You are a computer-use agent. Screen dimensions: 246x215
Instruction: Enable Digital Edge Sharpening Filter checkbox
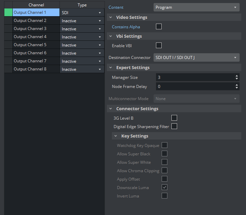point(174,126)
